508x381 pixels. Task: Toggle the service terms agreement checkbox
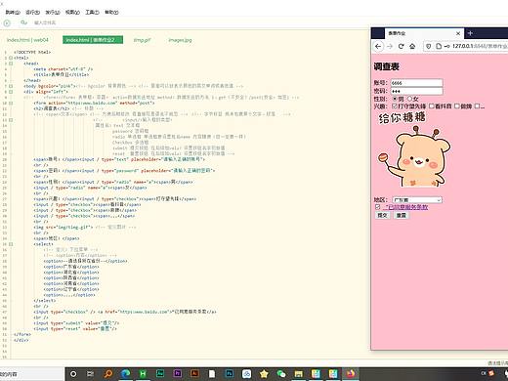[377, 207]
